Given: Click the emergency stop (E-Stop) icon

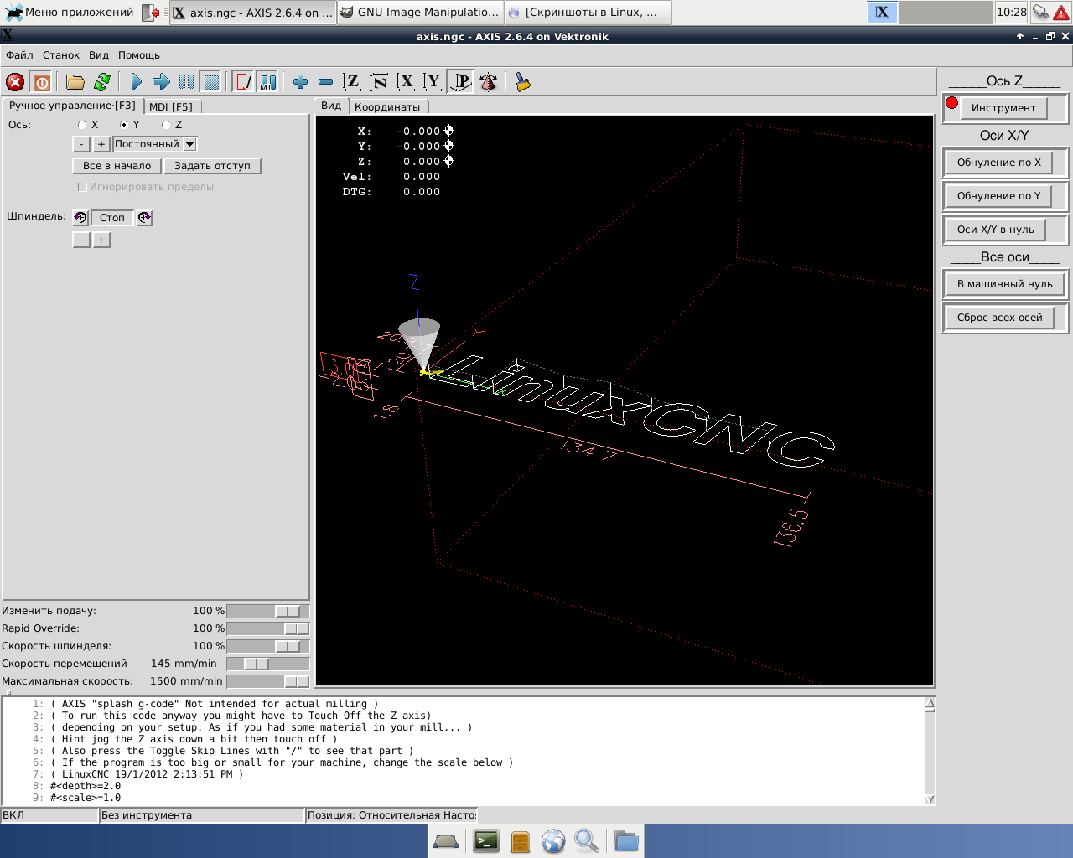Looking at the screenshot, I should (15, 82).
